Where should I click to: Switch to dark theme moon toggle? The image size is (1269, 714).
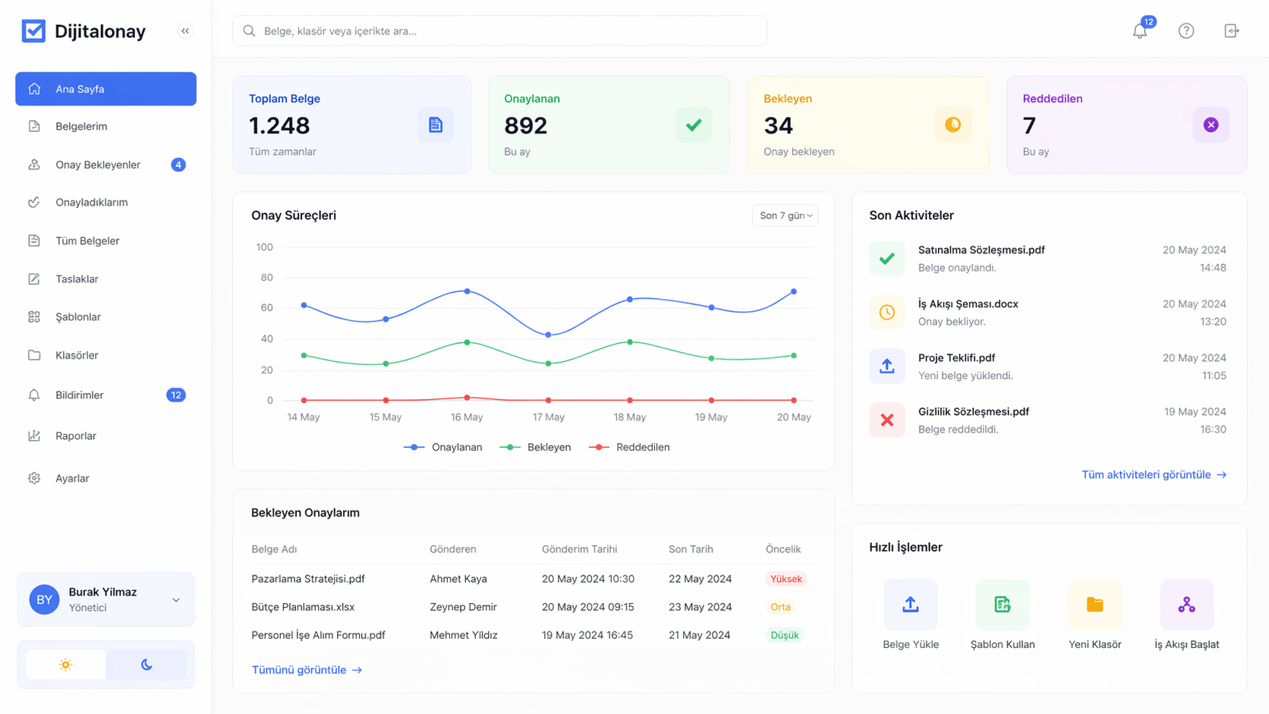146,665
